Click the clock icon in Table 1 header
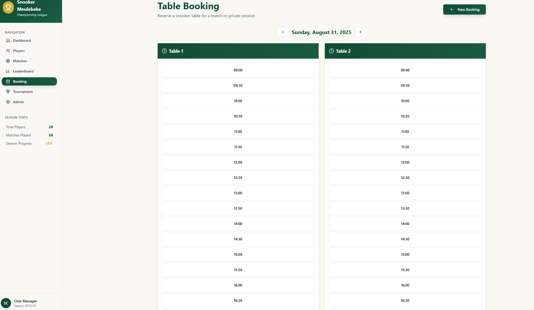 164,51
